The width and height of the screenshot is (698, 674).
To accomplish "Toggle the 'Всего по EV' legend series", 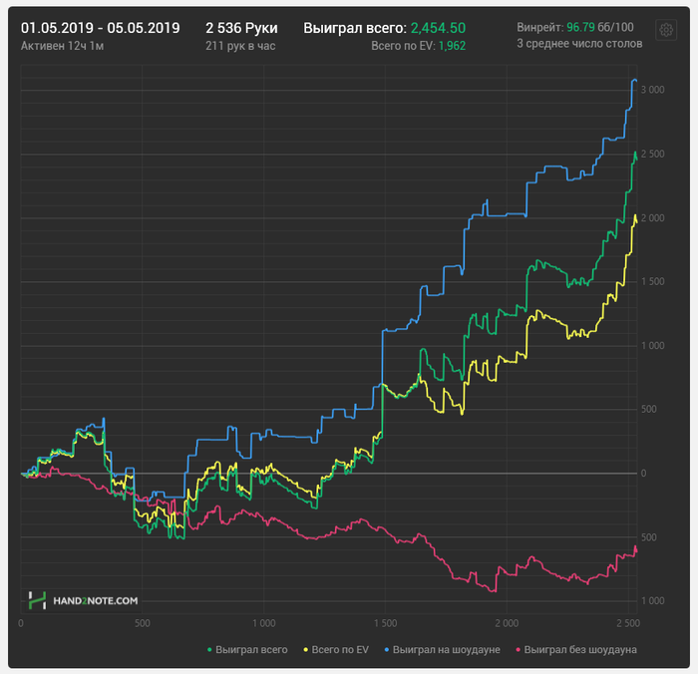I will pos(336,649).
